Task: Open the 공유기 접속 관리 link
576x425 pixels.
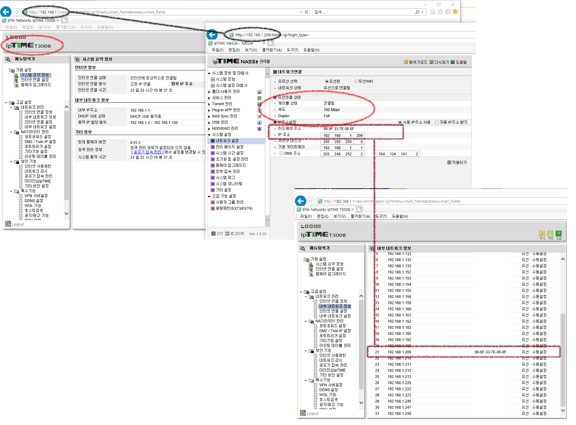Action: click(148, 152)
